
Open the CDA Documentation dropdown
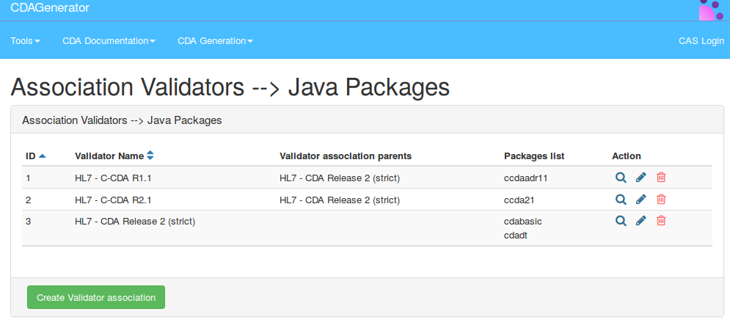pyautogui.click(x=109, y=41)
